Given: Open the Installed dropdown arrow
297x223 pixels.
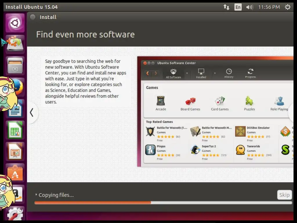Looking at the screenshot, I should (x=215, y=73).
